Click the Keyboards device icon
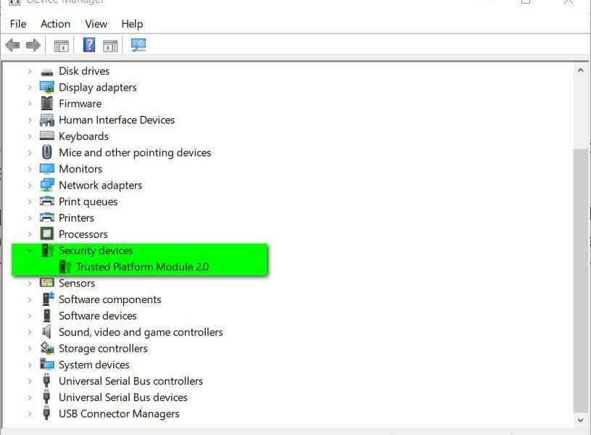Image resolution: width=591 pixels, height=435 pixels. [47, 136]
